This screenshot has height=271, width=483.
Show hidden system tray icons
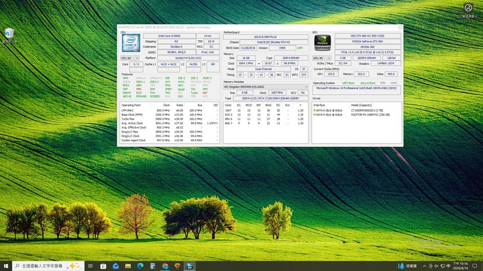(x=425, y=266)
